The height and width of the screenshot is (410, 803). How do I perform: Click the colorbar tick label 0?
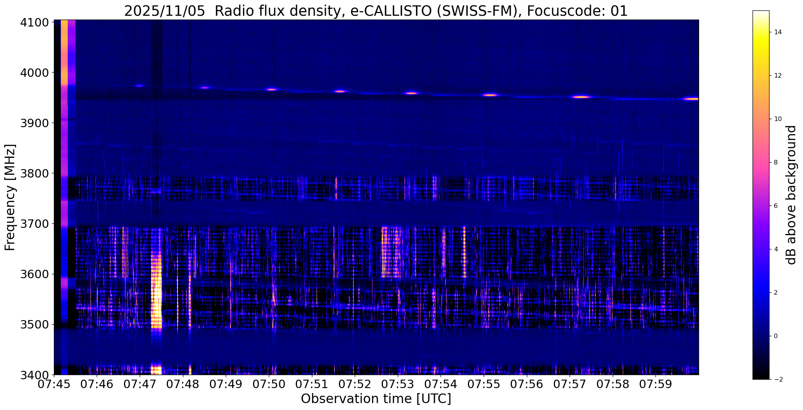pyautogui.click(x=776, y=336)
